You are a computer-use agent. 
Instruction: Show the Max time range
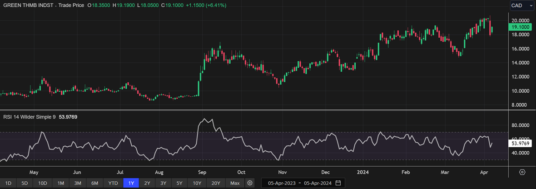click(235, 183)
